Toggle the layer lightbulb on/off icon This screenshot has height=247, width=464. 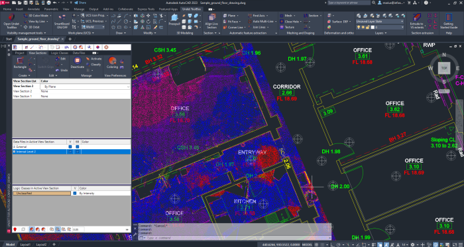(x=359, y=27)
